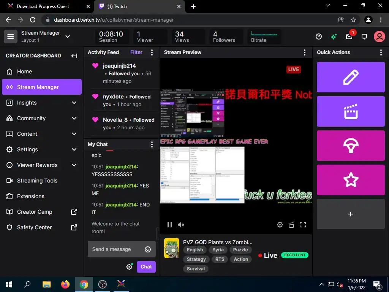
Task: Expand the Viewer Rewards section chevron
Action: (74, 165)
